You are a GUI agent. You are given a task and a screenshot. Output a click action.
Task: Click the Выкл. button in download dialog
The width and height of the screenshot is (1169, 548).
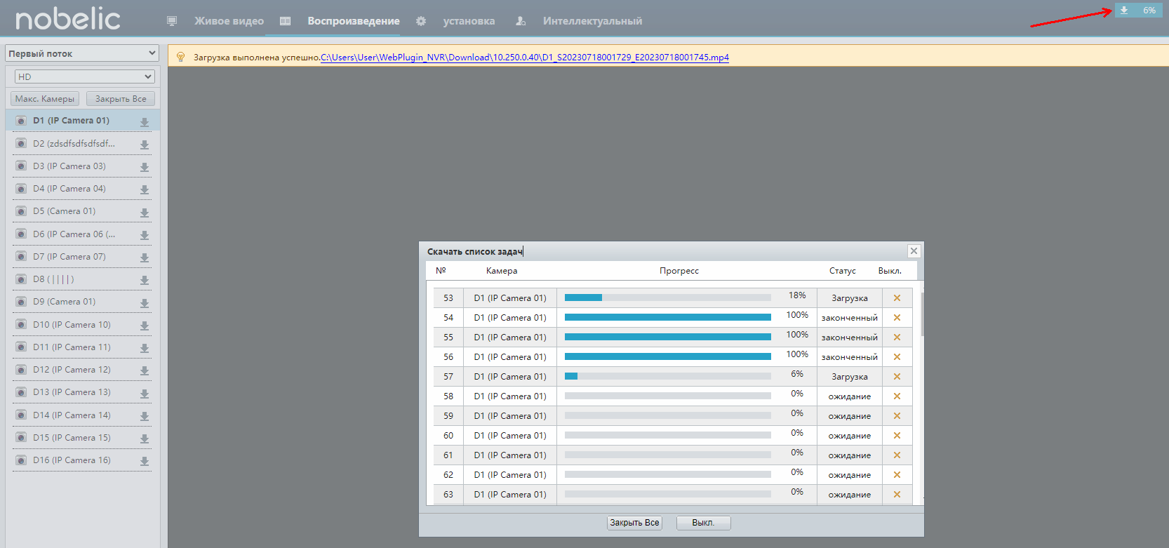tap(703, 523)
